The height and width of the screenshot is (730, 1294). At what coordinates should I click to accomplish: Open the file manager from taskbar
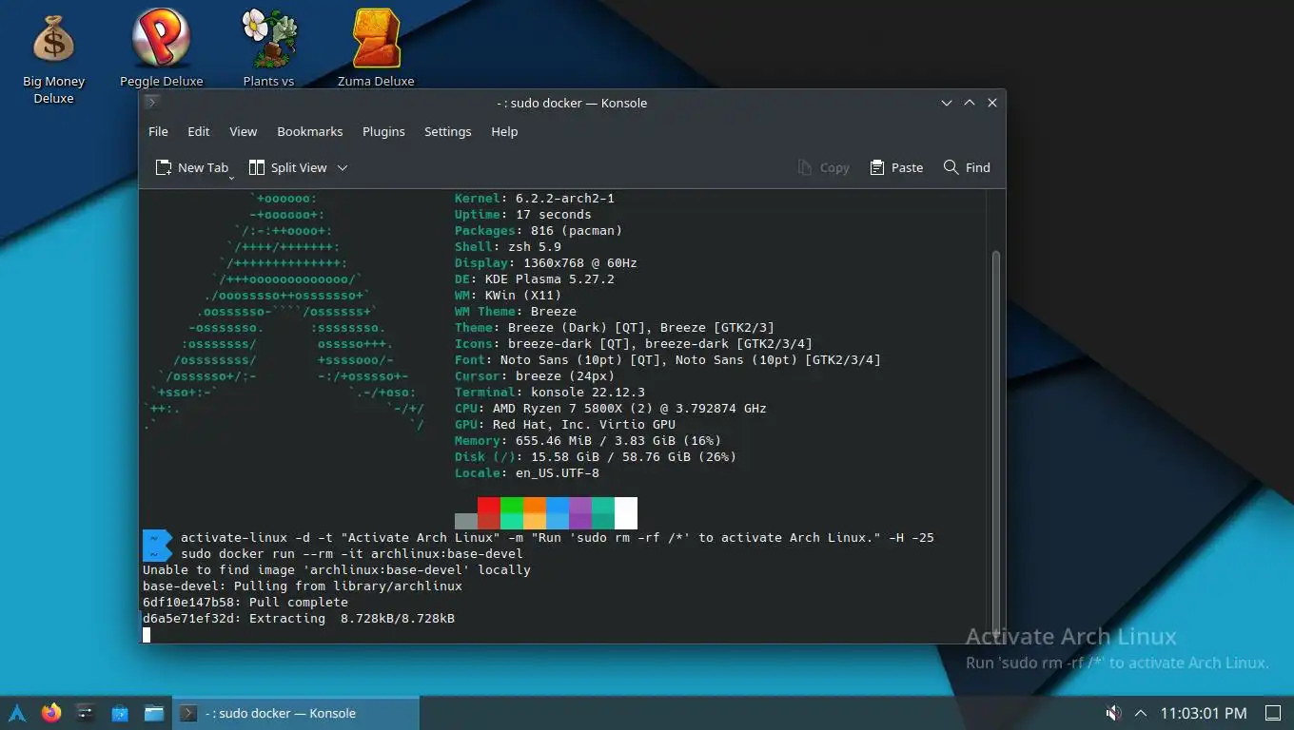[154, 713]
